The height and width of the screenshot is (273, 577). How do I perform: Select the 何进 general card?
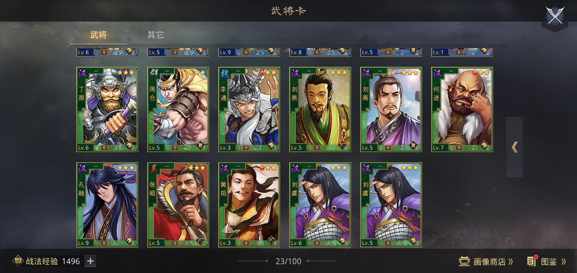click(462, 110)
